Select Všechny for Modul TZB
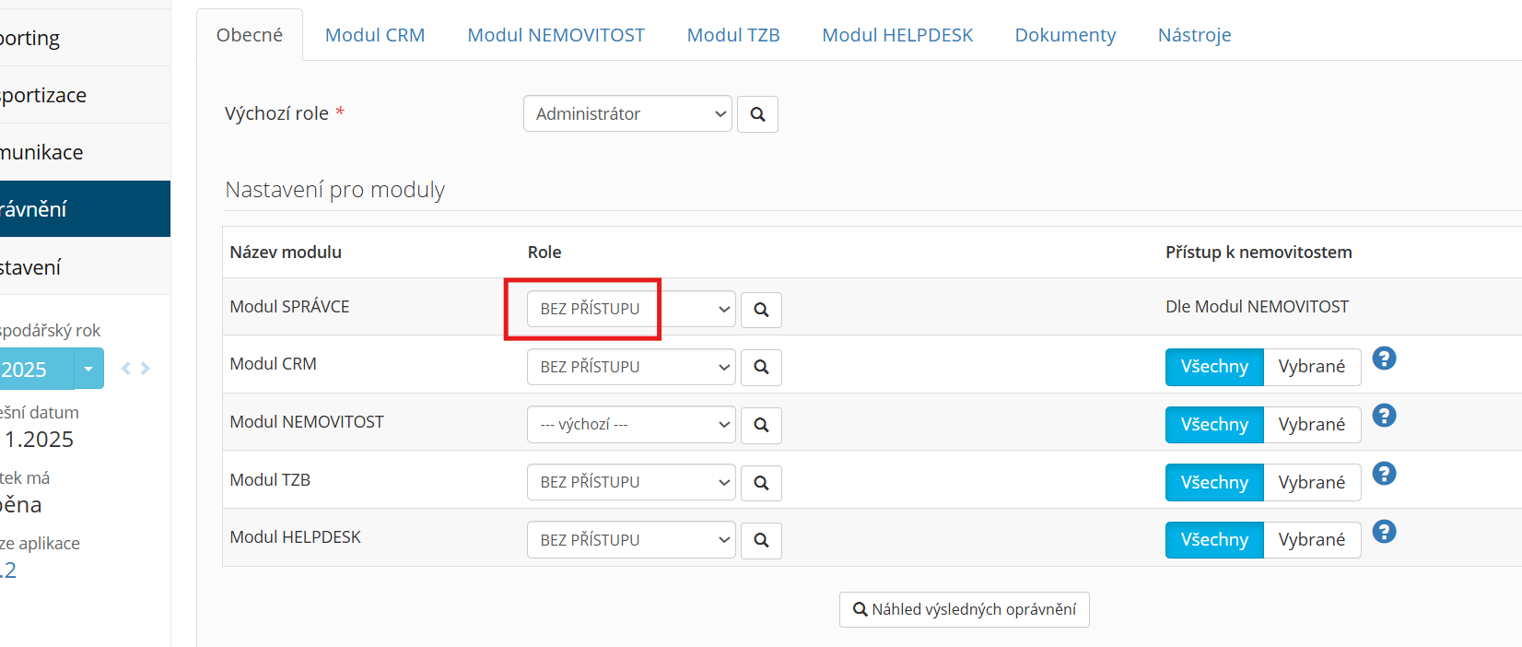 [1214, 482]
